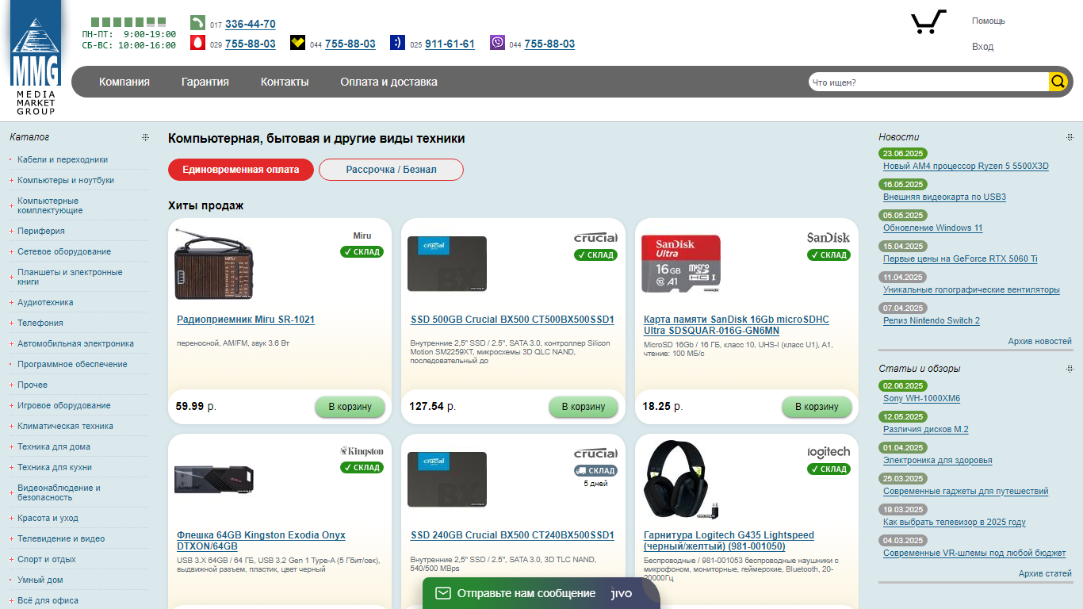
Task: Add Miru SR-1021 radio to cart
Action: tap(350, 407)
